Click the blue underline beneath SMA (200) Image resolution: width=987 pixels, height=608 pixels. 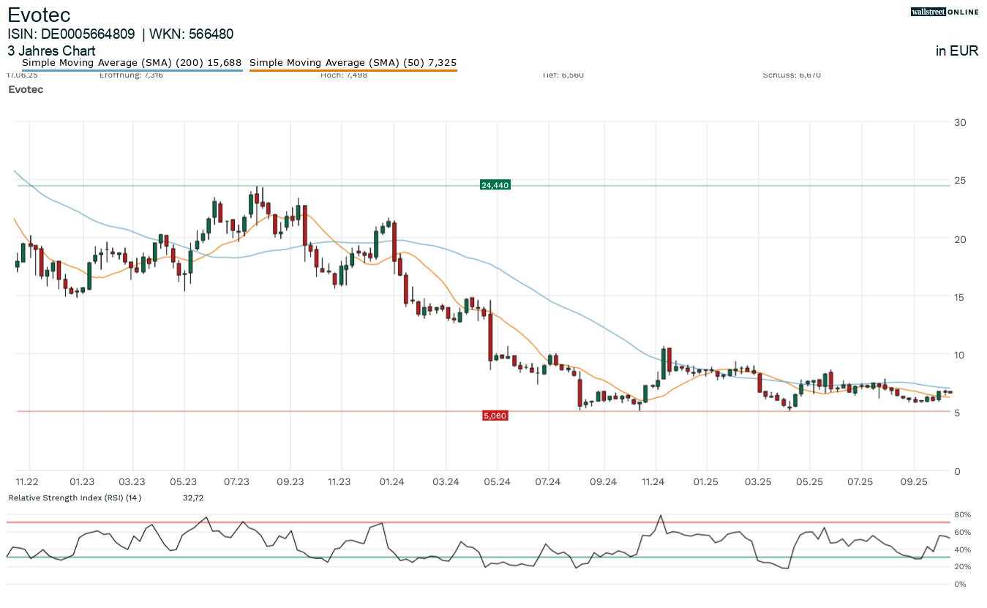132,70
